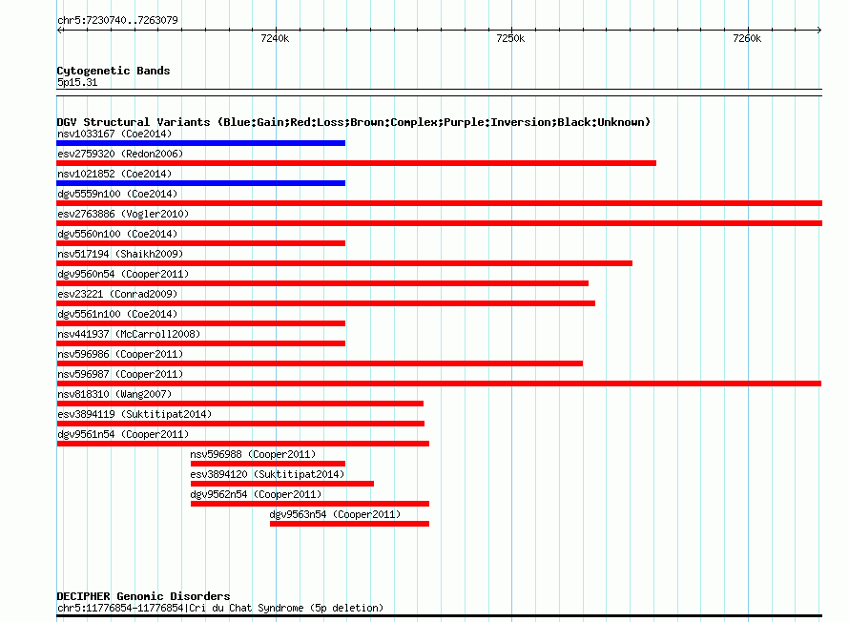Click the Cytogenetic Bands track title

114,71
